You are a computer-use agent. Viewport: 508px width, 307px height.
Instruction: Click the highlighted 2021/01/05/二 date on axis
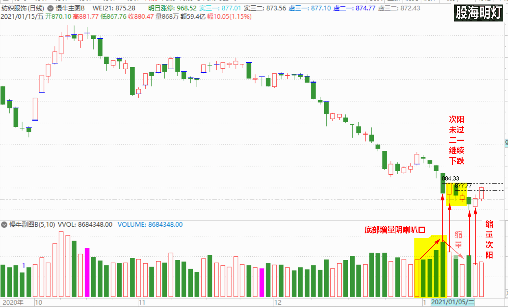tap(453, 302)
